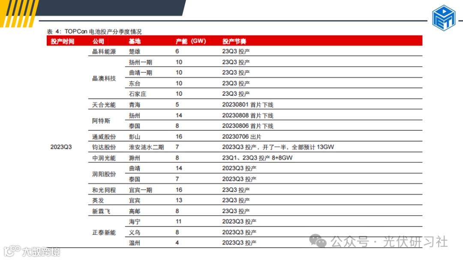This screenshot has height=260, width=463.
Task: Select '20230806 首片下线' schedule text
Action: 248,126
